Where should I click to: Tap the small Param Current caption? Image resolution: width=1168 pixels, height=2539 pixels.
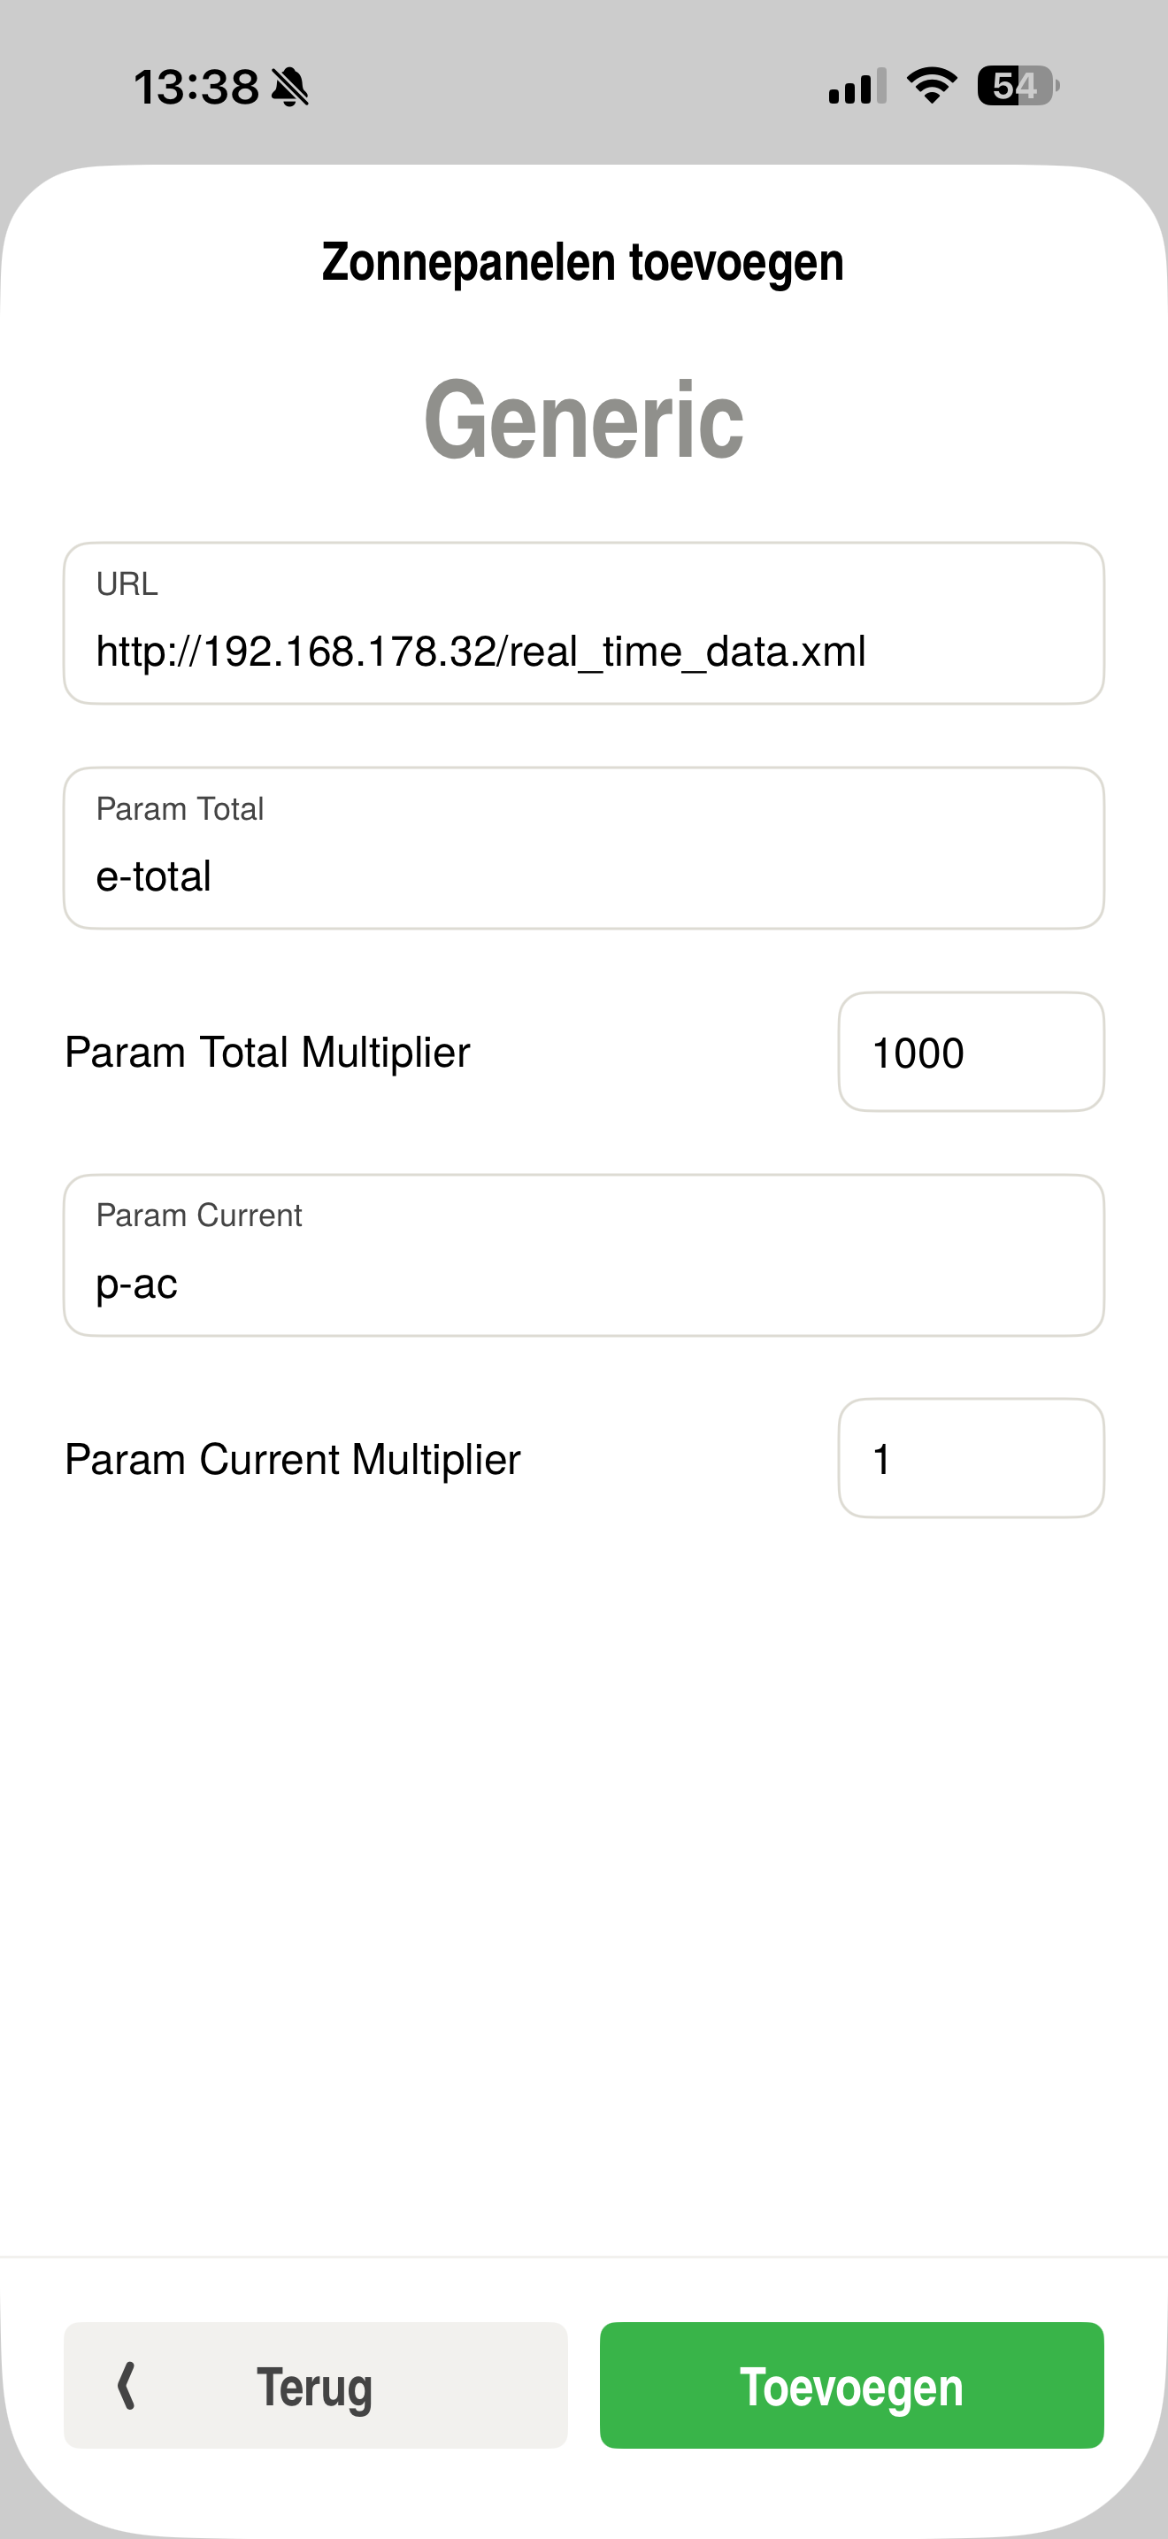(199, 1215)
